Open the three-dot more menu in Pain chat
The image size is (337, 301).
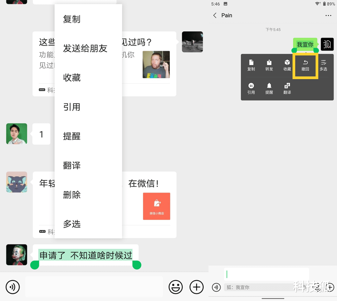(x=328, y=15)
